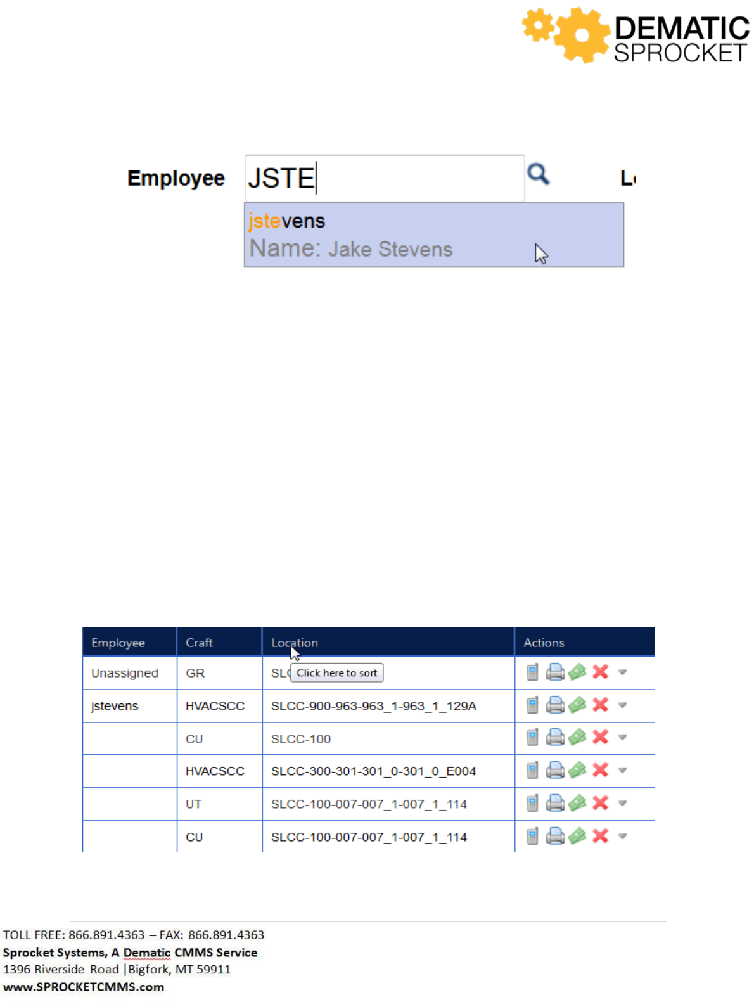This screenshot has height=1002, width=754.
Task: Click into the Employee input field containing JSTE
Action: tap(385, 178)
